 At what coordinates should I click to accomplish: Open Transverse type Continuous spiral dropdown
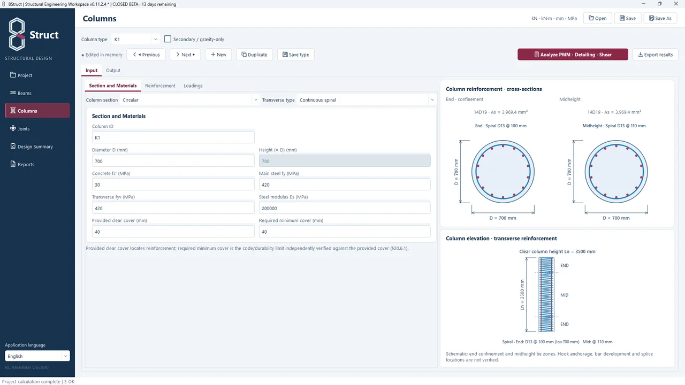366,100
